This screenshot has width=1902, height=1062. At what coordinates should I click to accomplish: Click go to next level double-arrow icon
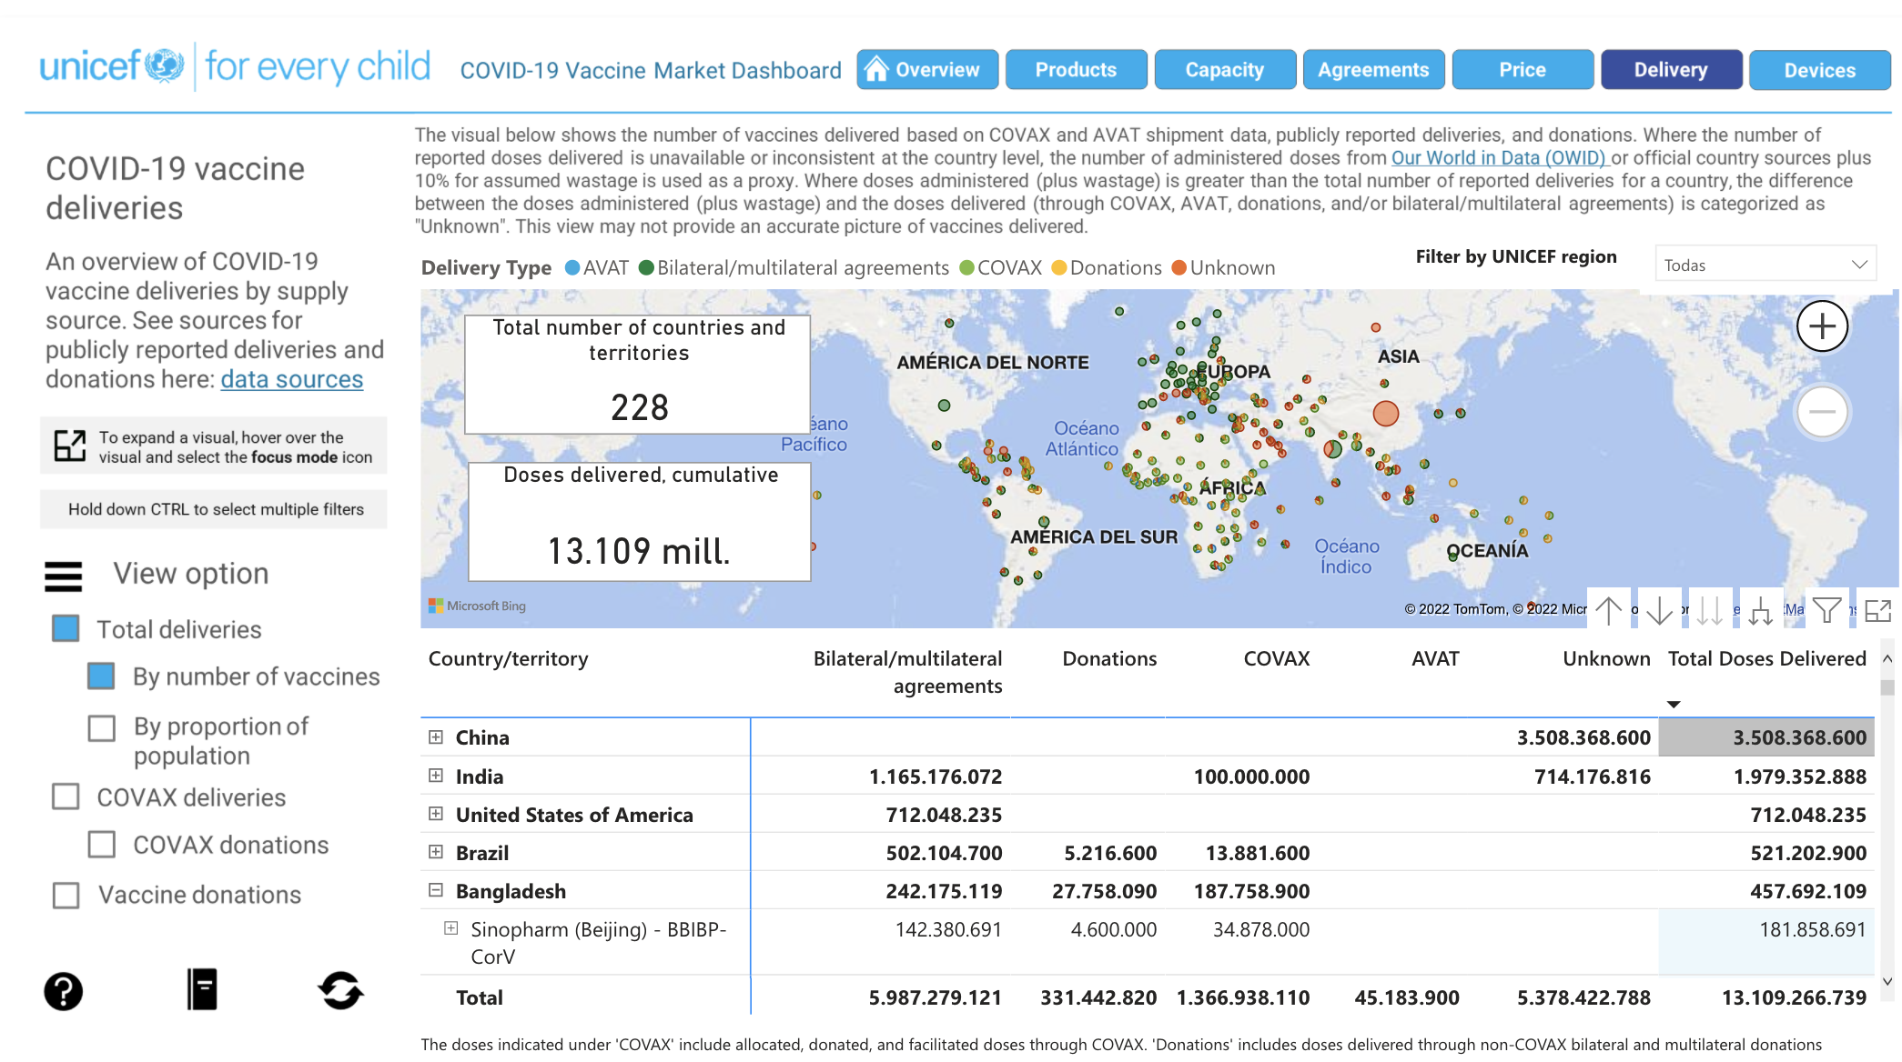click(x=1710, y=610)
